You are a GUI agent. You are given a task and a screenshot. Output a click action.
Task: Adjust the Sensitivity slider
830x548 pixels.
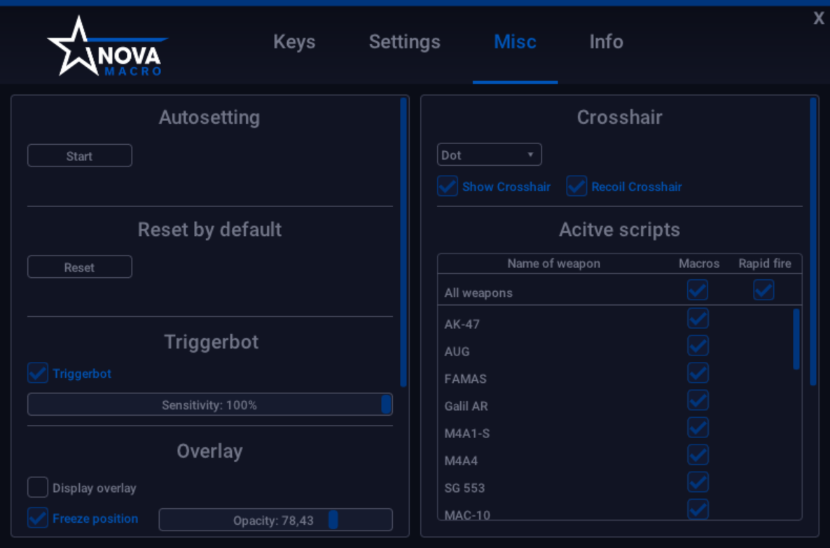click(385, 404)
